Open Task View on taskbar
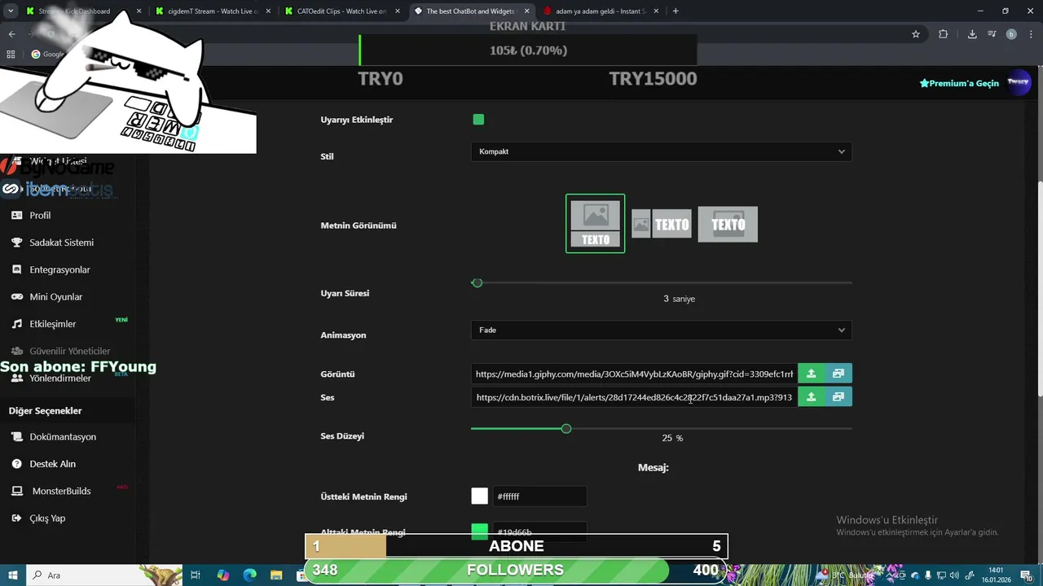Viewport: 1043px width, 586px height. (x=196, y=575)
